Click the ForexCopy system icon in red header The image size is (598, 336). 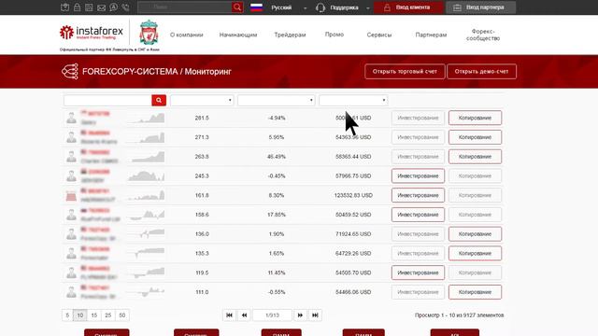coord(70,71)
